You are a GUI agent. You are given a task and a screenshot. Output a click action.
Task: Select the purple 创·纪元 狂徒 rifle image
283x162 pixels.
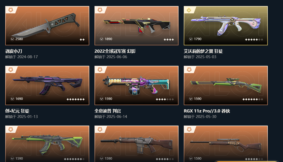pos(47,85)
